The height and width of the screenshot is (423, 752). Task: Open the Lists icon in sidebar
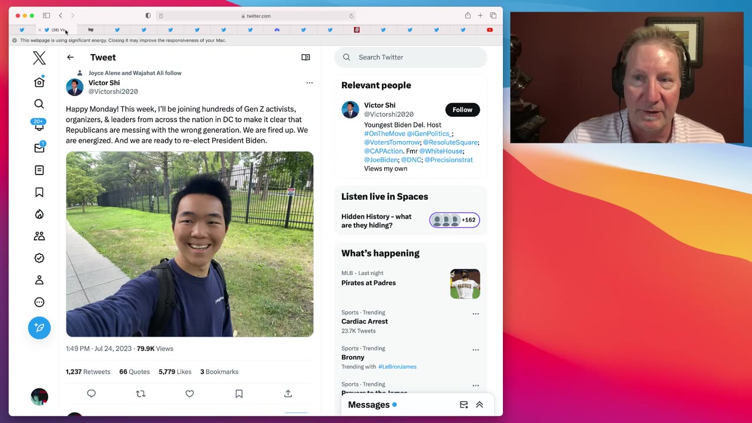pyautogui.click(x=39, y=170)
